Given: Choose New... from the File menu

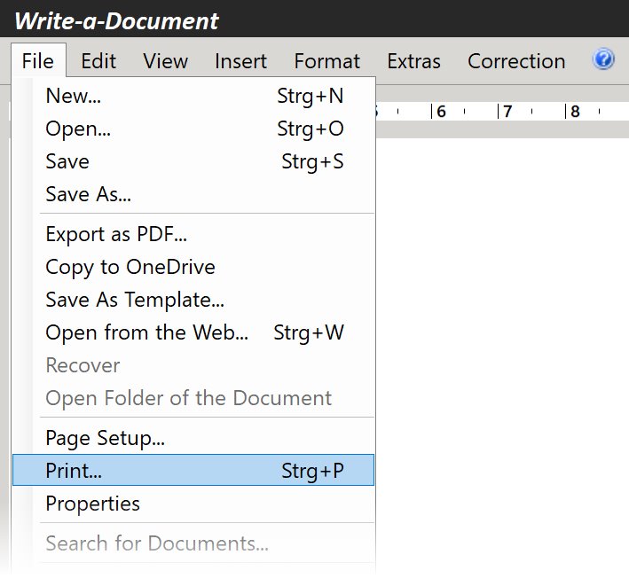Looking at the screenshot, I should (193, 96).
